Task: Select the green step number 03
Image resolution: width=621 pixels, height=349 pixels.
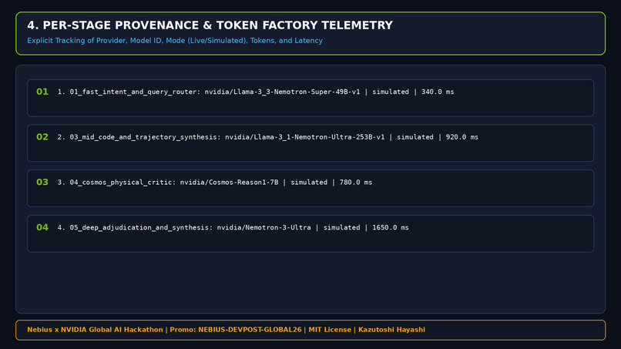Action: point(42,183)
